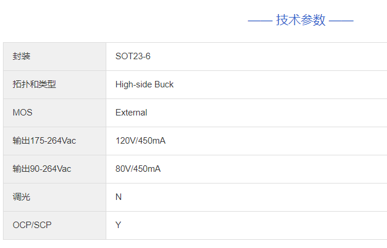Click the 120V/450mA value
Image resolution: width=387 pixels, height=248 pixels.
[x=140, y=141]
